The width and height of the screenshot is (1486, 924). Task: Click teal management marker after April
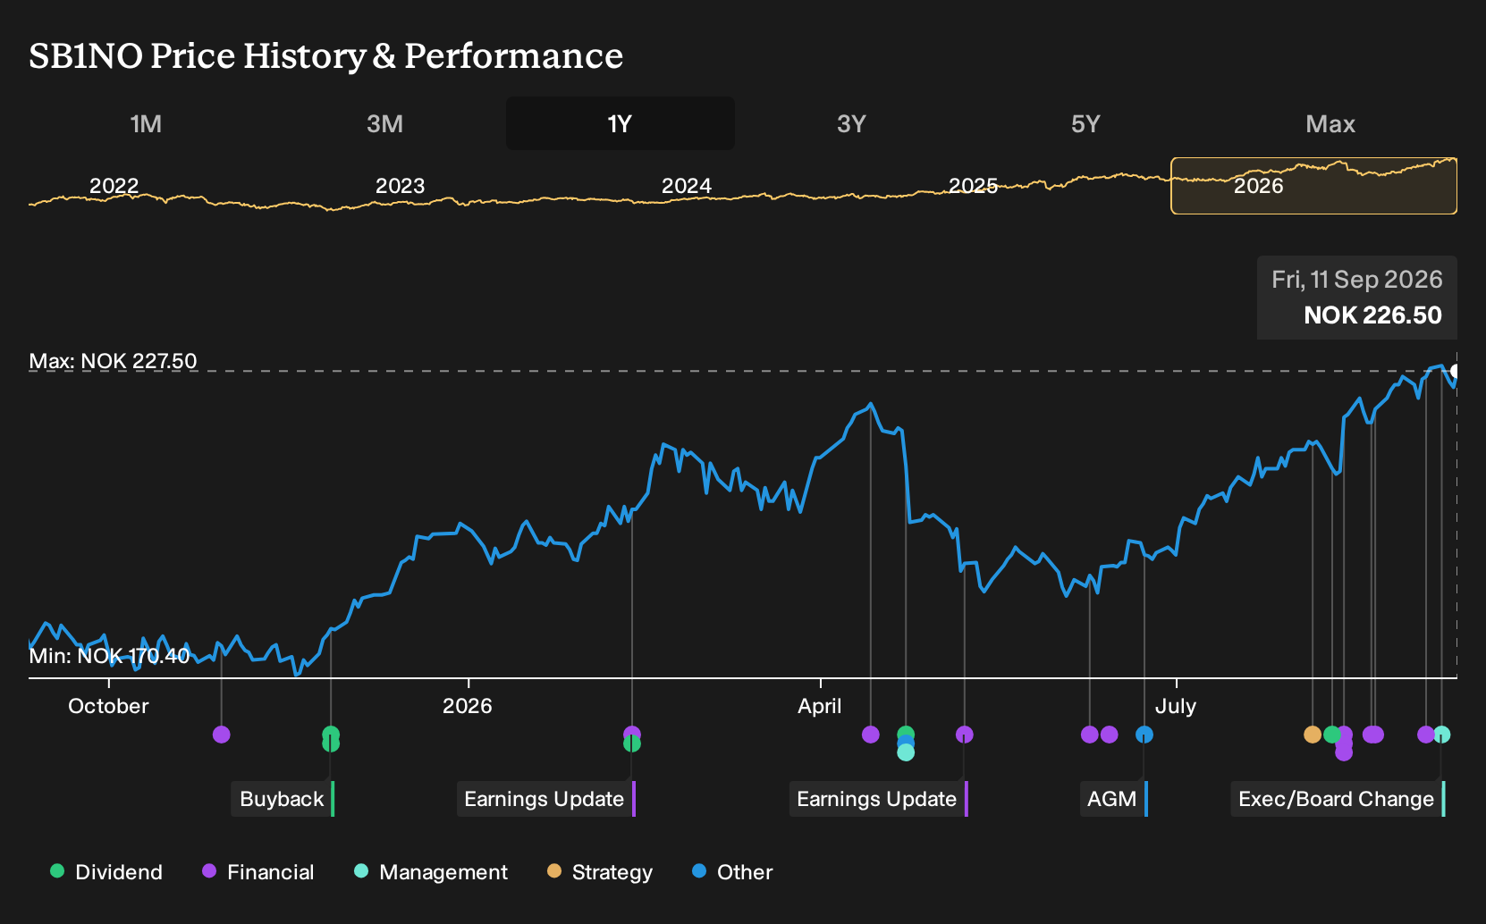[x=906, y=753]
